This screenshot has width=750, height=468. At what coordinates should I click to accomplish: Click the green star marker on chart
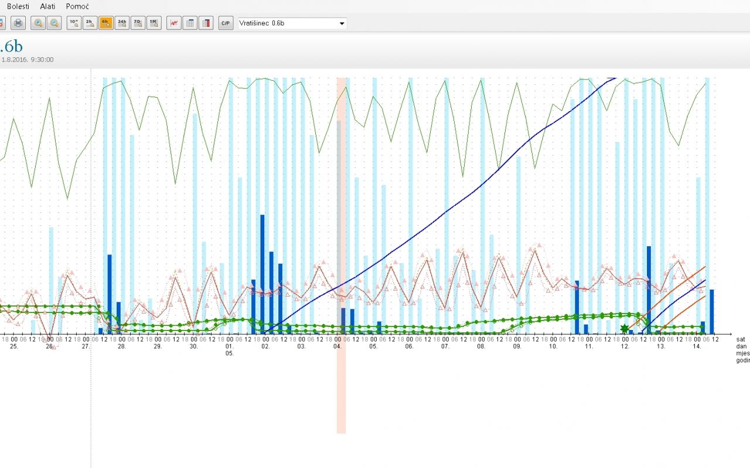625,328
